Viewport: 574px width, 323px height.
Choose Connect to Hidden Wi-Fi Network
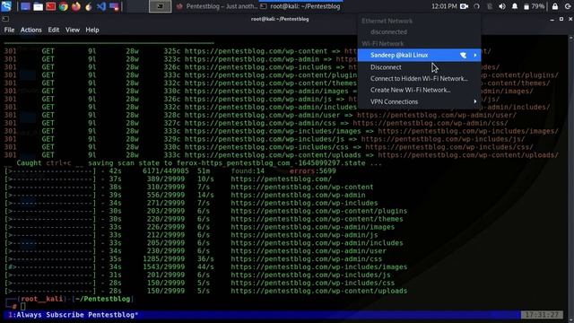point(419,78)
